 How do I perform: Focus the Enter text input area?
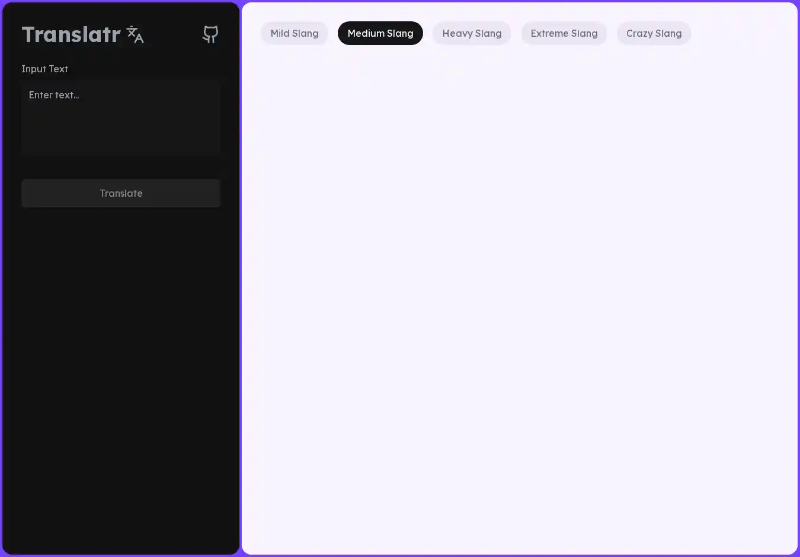tap(121, 119)
